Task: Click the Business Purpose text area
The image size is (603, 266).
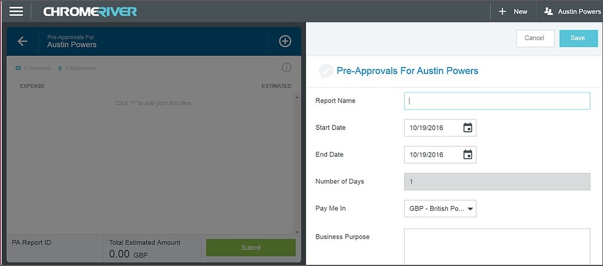Action: (497, 247)
